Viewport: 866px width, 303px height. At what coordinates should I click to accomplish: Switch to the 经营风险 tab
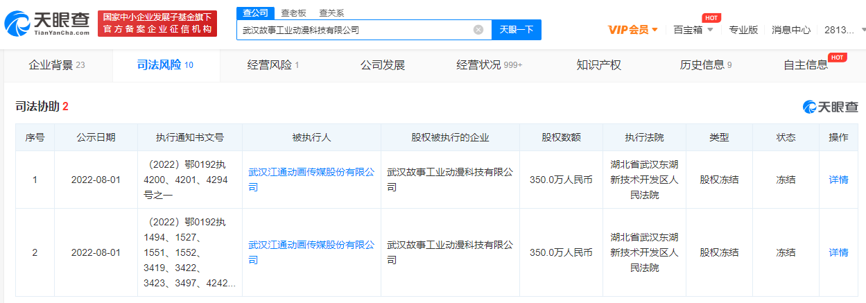coord(273,65)
